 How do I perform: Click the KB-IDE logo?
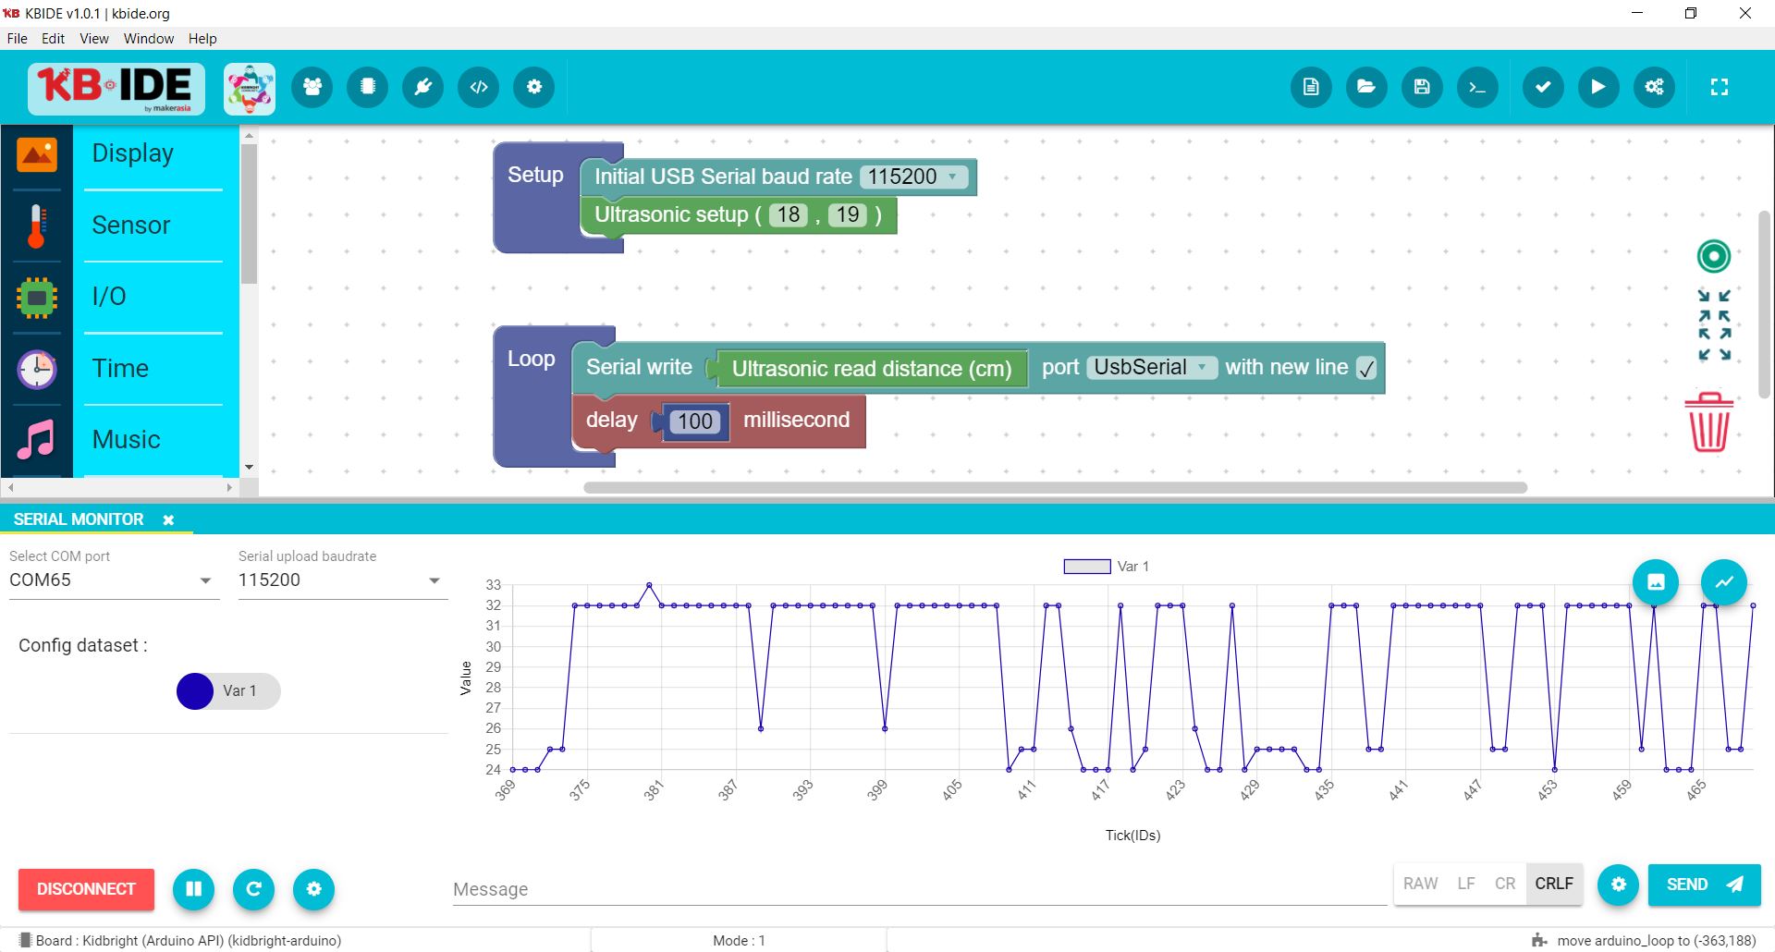pos(116,89)
